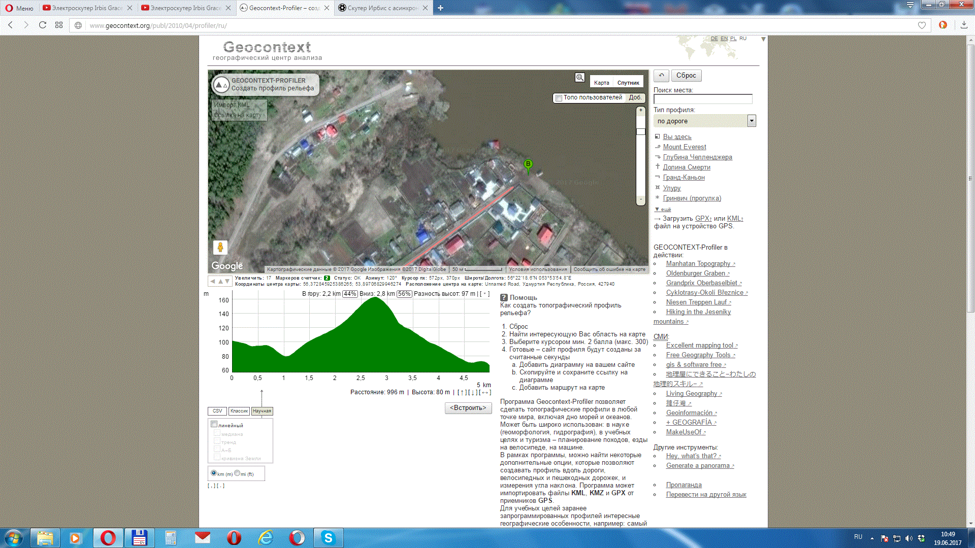975x548 pixels.
Task: Click the Windows Start button
Action: pos(14,538)
